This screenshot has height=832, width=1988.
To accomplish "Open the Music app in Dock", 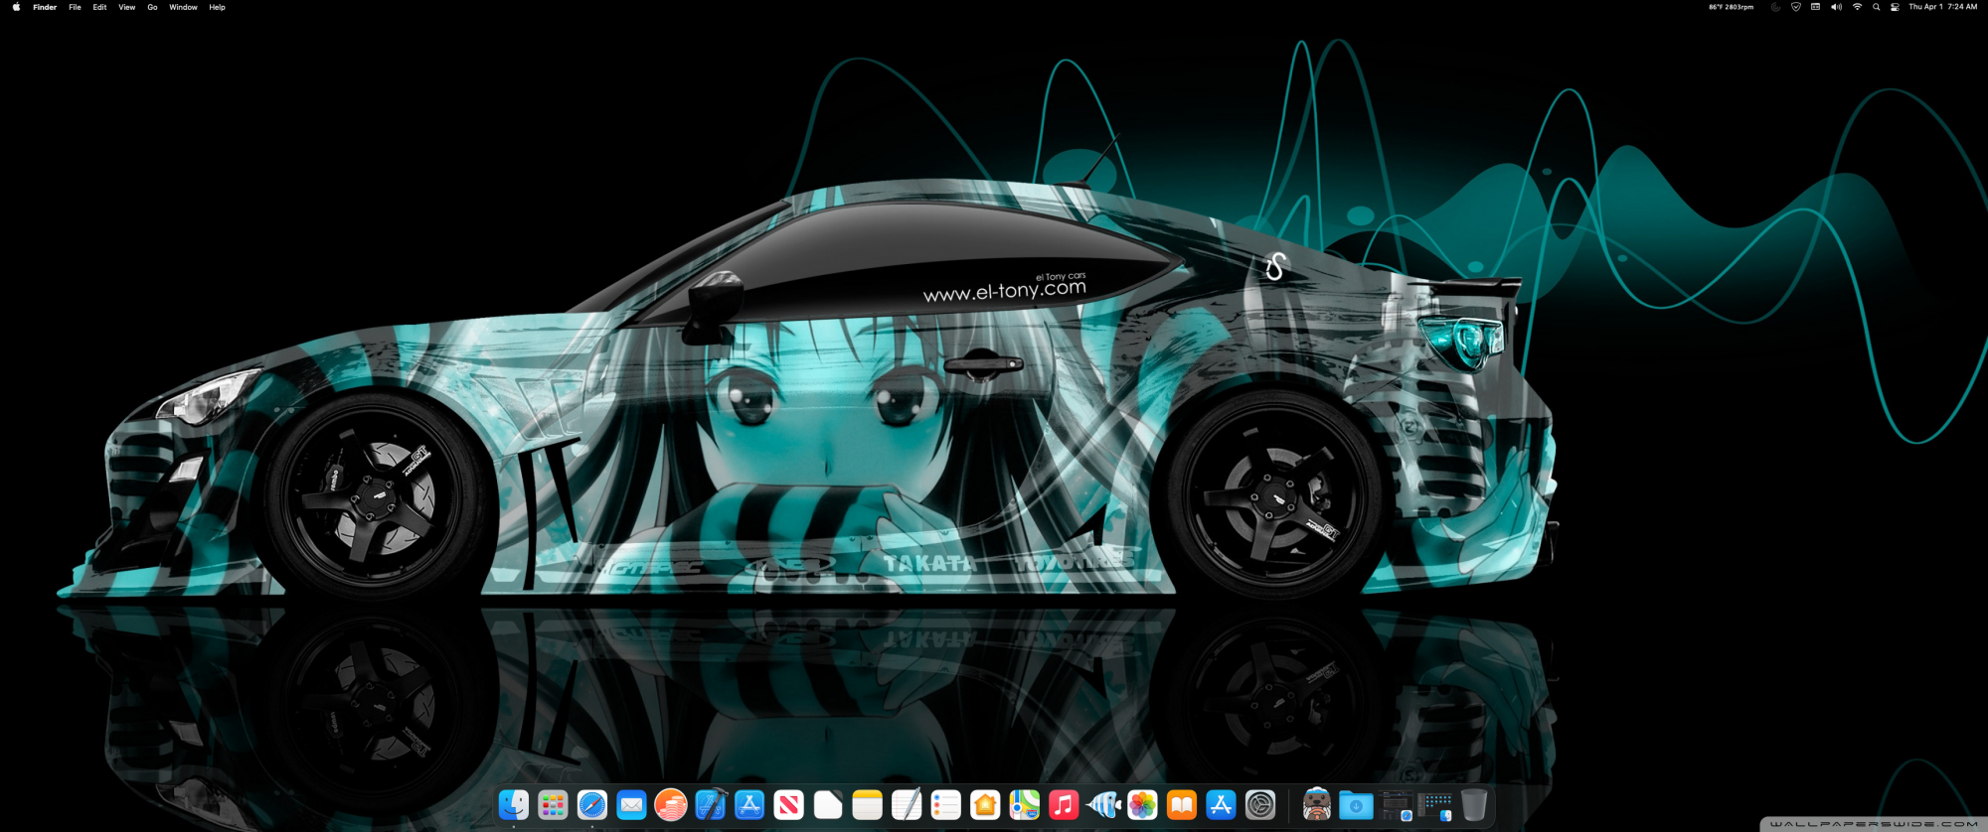I will (x=1064, y=805).
